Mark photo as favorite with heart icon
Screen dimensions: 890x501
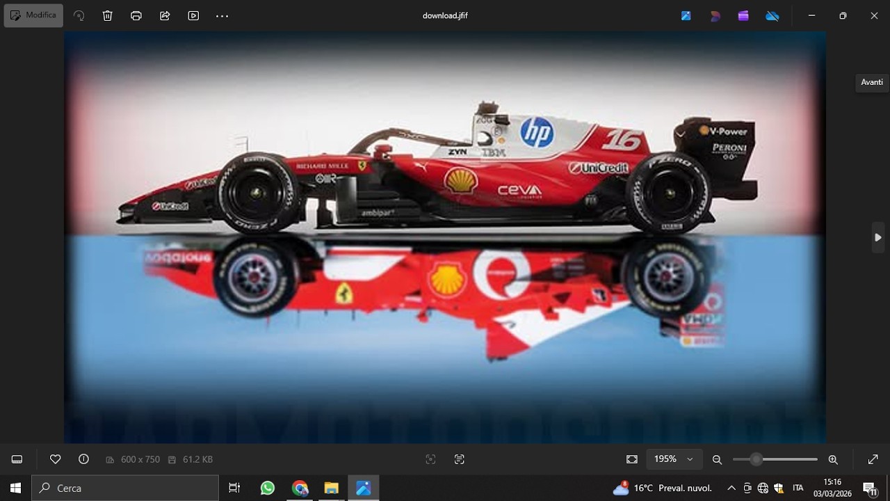[x=56, y=459]
